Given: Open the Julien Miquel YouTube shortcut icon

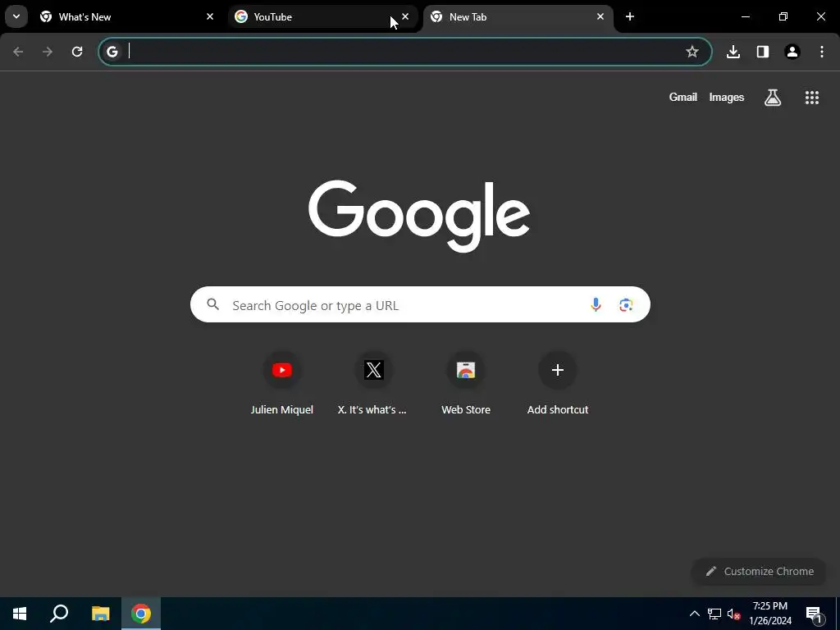Looking at the screenshot, I should 282,370.
